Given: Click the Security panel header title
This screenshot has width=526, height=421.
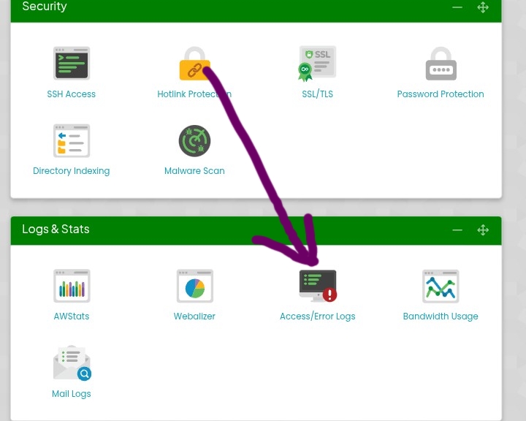Looking at the screenshot, I should point(45,7).
